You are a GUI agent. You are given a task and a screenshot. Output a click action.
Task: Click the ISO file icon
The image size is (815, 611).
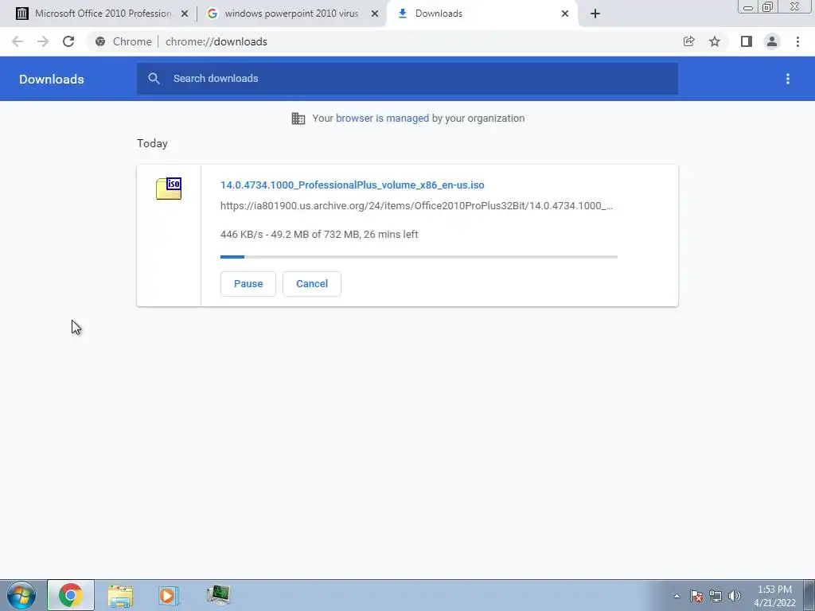click(x=169, y=189)
